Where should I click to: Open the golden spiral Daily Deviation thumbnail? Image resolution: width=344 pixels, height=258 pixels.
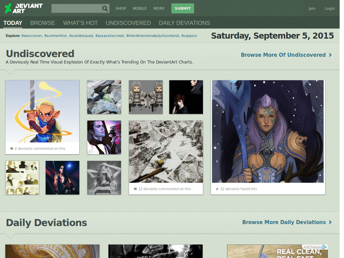click(52, 251)
